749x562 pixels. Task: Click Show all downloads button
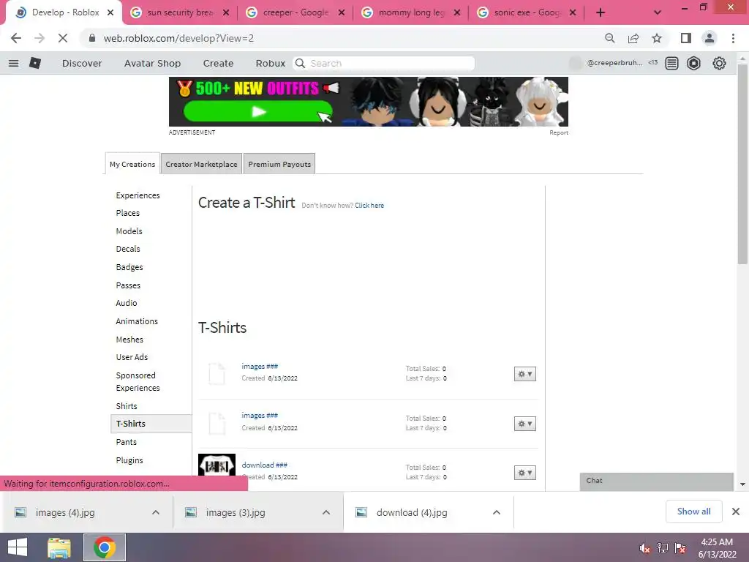[693, 512]
